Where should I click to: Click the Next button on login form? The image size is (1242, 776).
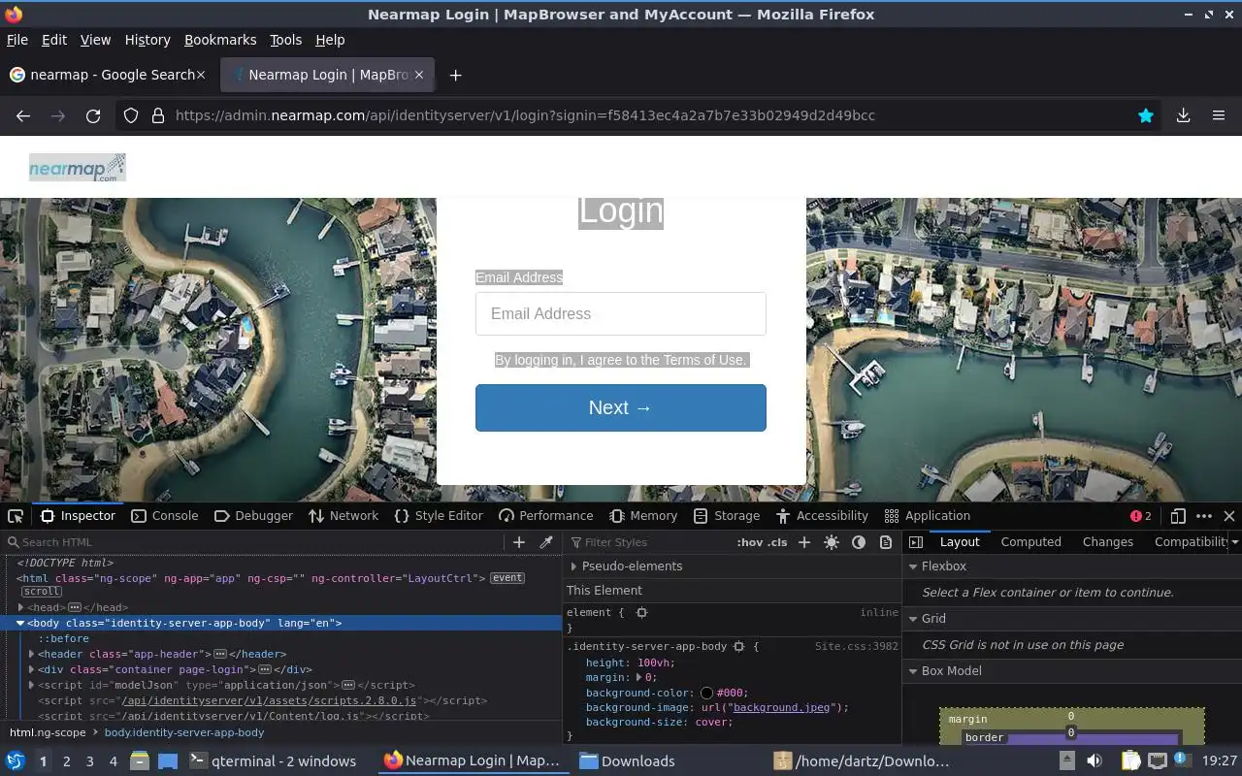click(621, 407)
